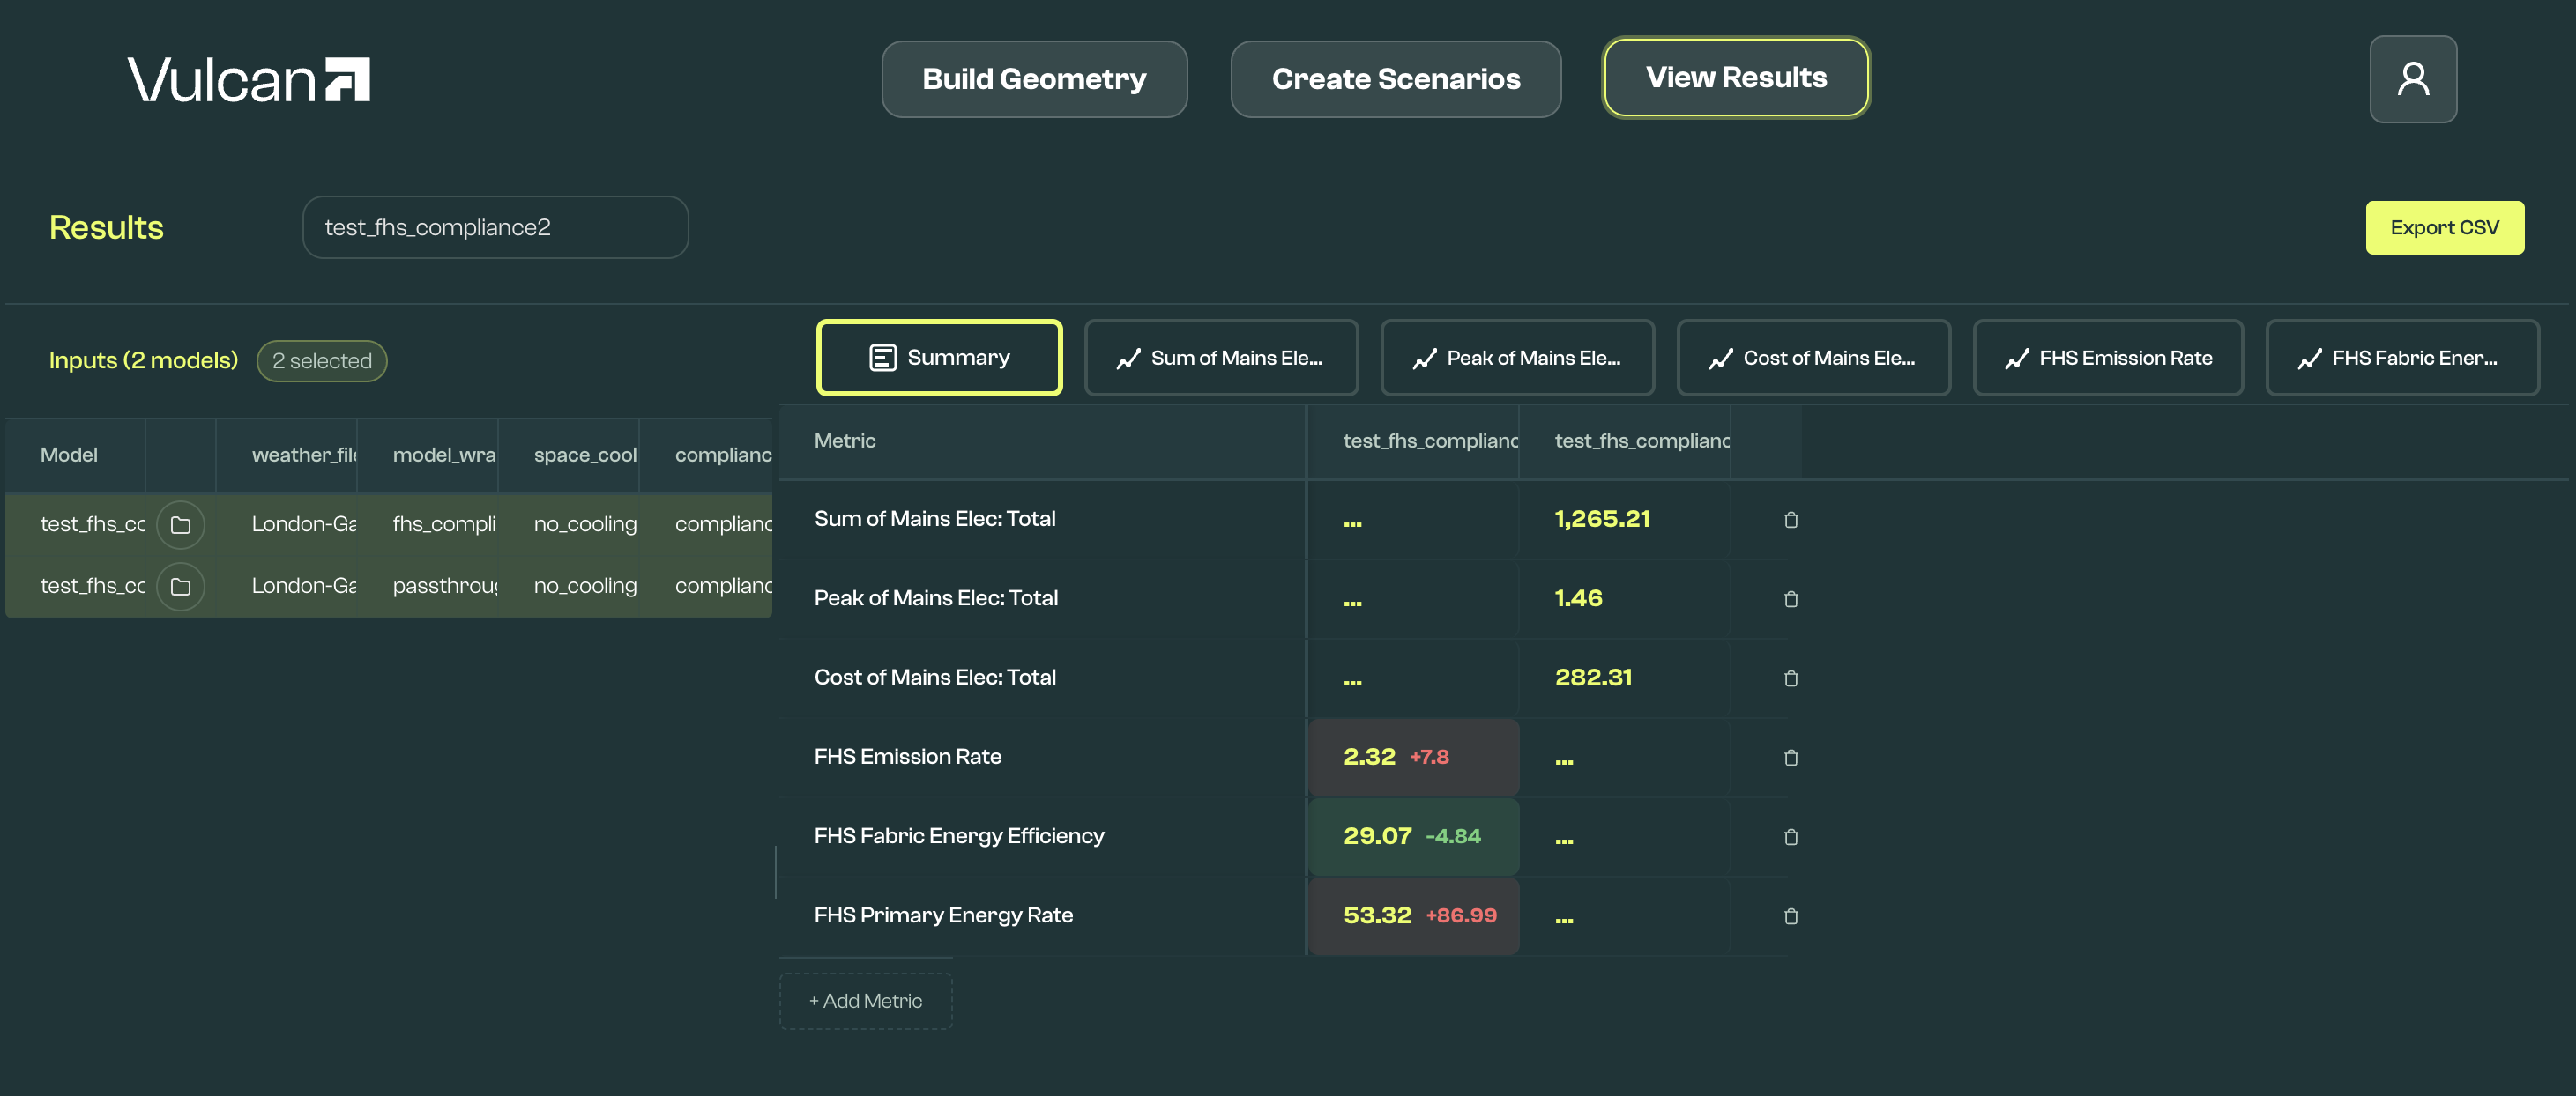Viewport: 2576px width, 1096px height.
Task: Open the user profile icon
Action: (2412, 79)
